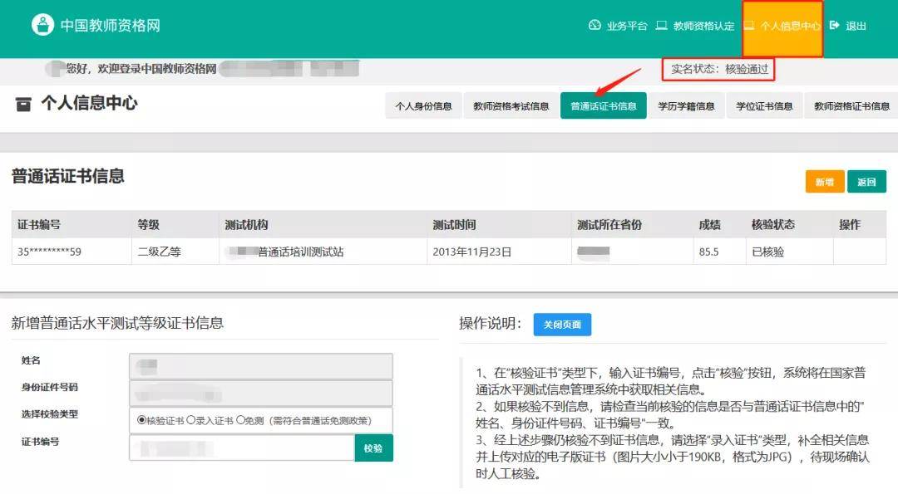Click the 教师资格认定 monitor icon

click(662, 26)
